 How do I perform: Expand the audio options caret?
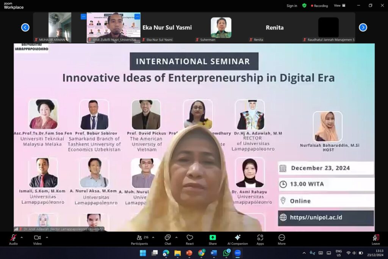(22, 237)
